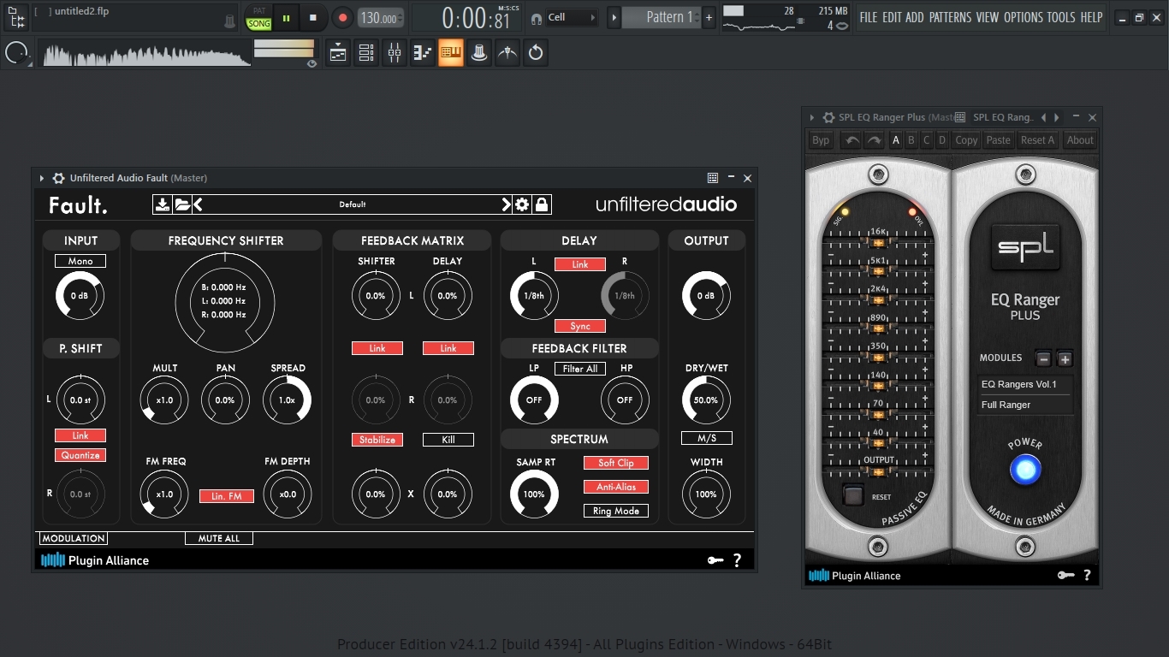This screenshot has width=1169, height=657.
Task: Go to next Fault preset arrow
Action: point(506,204)
